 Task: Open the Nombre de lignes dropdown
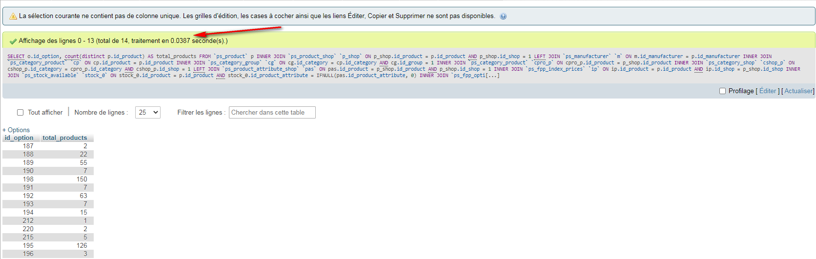(x=147, y=113)
